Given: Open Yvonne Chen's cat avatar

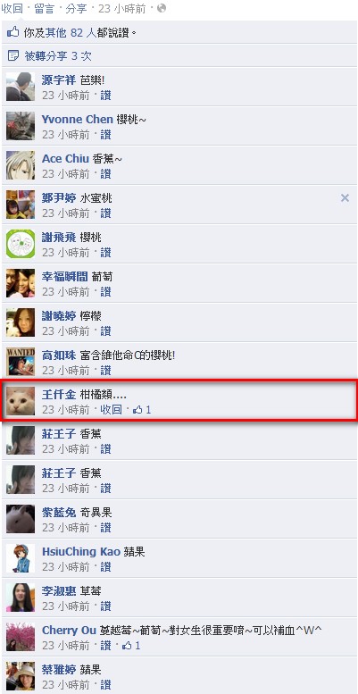Looking at the screenshot, I should [x=21, y=126].
